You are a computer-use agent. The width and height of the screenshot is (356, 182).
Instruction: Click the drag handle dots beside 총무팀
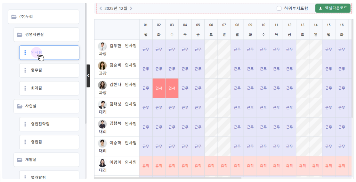[25, 70]
